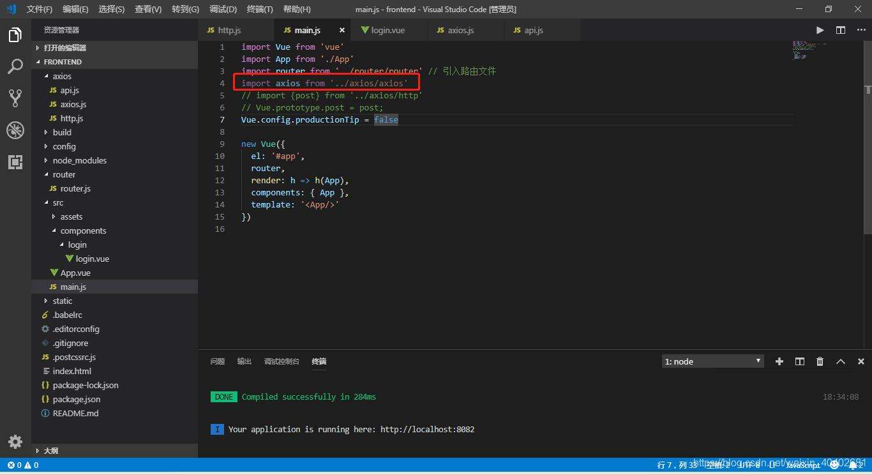872x475 pixels.
Task: Open router.js in the file tree
Action: [x=115, y=188]
